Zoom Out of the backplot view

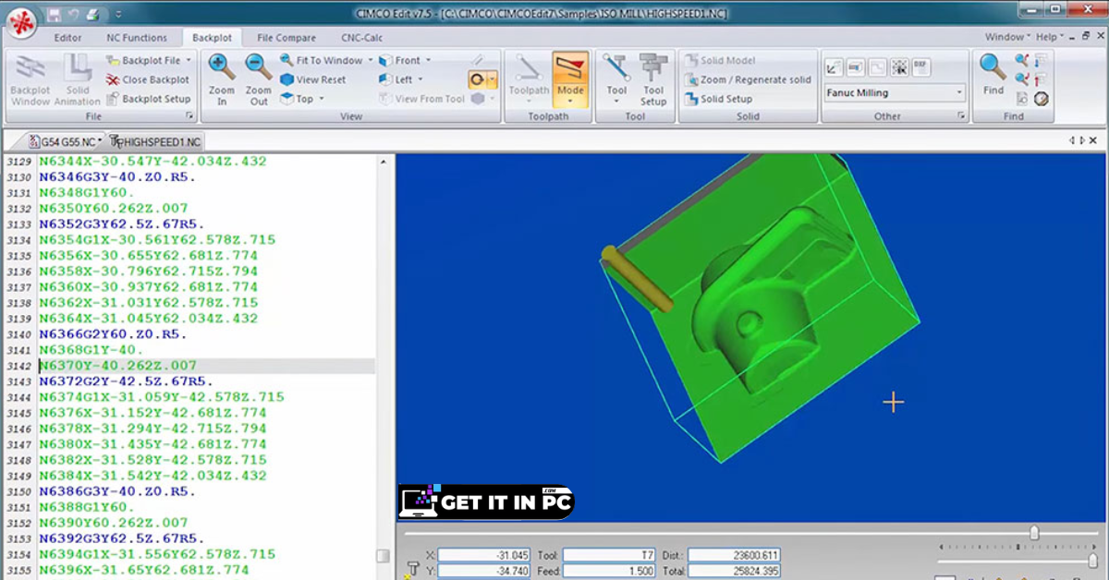click(259, 80)
